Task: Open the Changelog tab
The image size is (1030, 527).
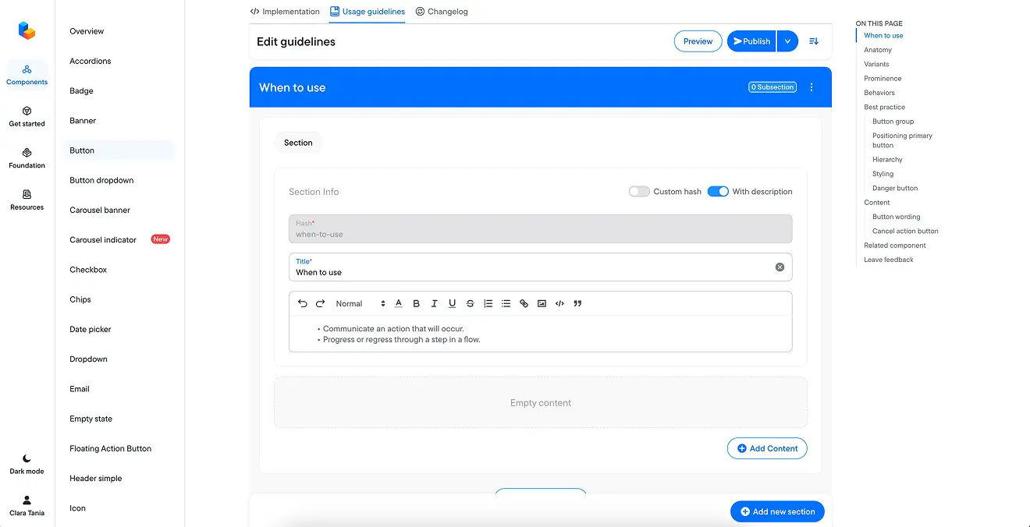Action: tap(442, 12)
